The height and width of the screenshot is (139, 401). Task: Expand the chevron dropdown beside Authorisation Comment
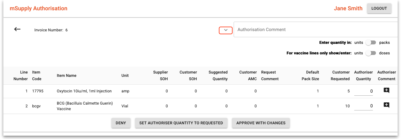tap(226, 30)
